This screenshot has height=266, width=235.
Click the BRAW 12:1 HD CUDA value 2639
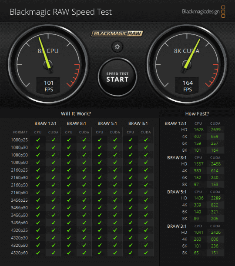216,130
